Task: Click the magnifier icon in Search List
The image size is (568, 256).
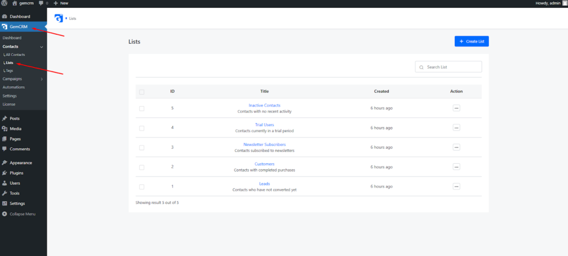Action: click(x=422, y=67)
